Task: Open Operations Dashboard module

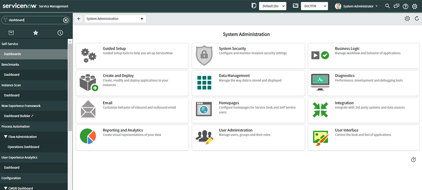Action: 34,147
